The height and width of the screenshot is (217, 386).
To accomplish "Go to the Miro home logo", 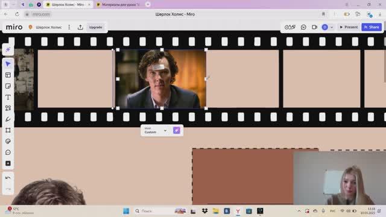I will (x=14, y=27).
